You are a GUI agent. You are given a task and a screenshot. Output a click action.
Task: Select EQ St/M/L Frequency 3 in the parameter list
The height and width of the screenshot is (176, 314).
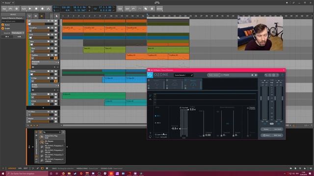(52, 155)
